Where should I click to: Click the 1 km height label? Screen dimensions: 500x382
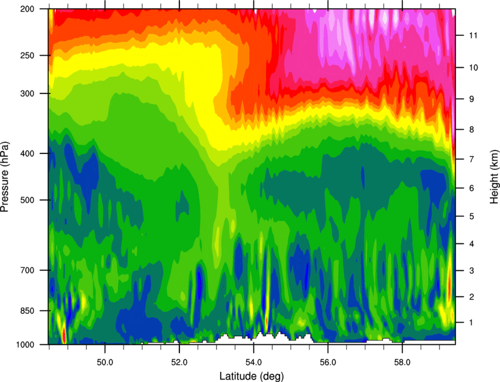(x=472, y=323)
